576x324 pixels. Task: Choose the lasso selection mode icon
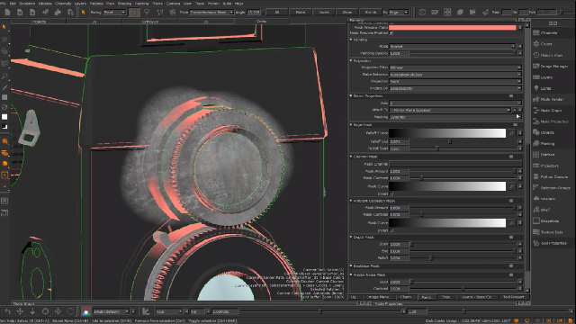click(x=147, y=12)
